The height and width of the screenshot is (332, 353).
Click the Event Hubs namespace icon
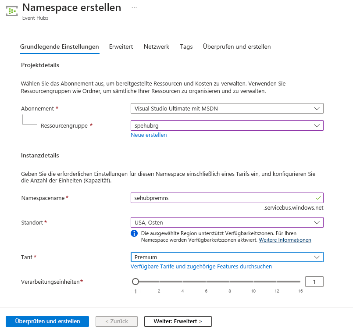(12, 11)
